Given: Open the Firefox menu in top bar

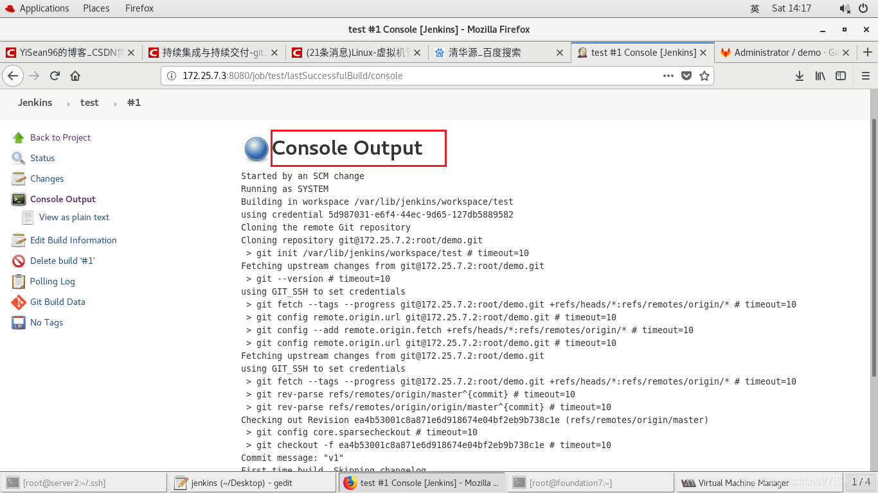Looking at the screenshot, I should 139,8.
